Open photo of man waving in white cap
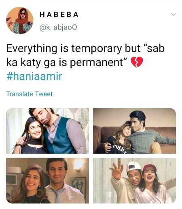The image size is (182, 209). pos(134,181)
